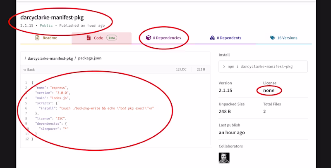Image resolution: width=331 pixels, height=168 pixels.
Task: Click the Versions tags icon
Action: tap(273, 38)
